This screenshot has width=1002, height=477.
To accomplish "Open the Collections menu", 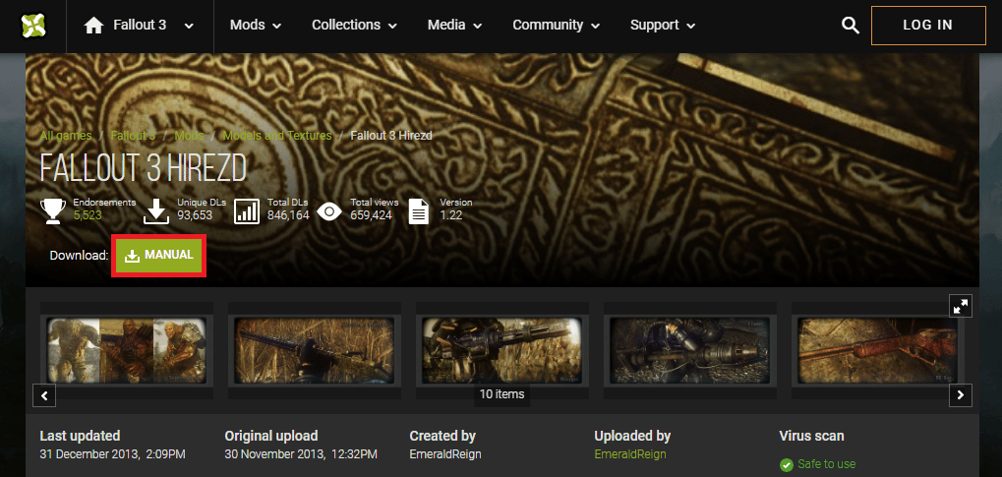I will click(355, 26).
